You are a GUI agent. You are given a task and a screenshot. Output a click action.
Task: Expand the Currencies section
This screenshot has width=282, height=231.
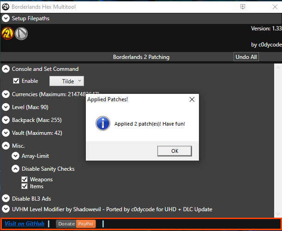click(x=6, y=94)
